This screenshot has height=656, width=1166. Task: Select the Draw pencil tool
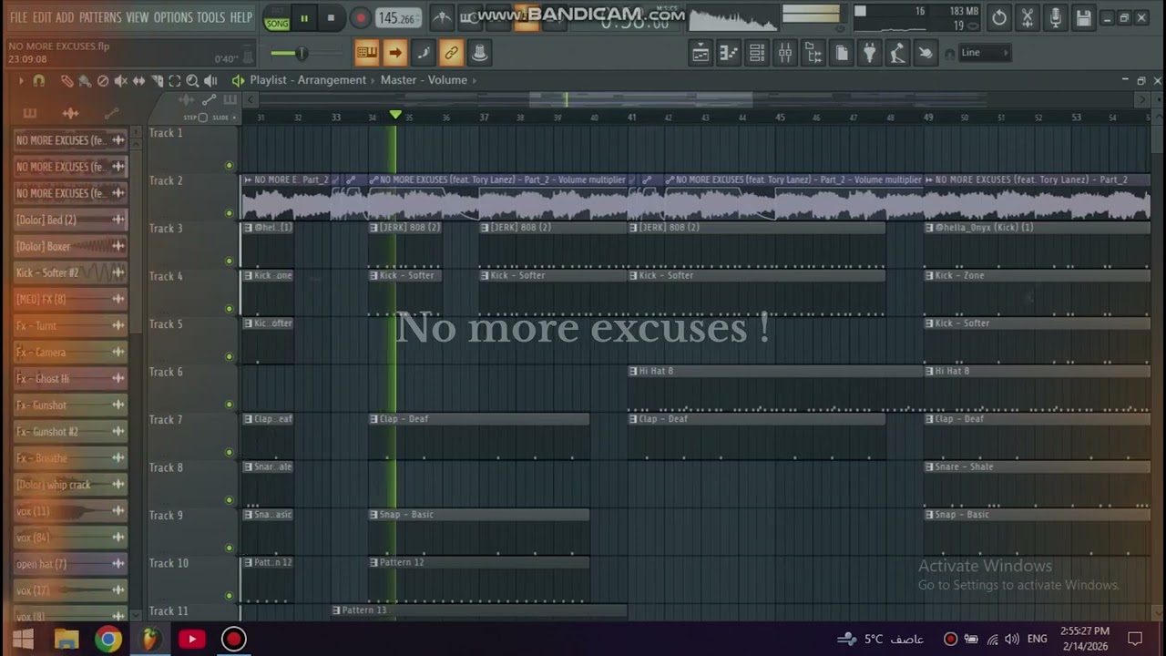tap(66, 81)
